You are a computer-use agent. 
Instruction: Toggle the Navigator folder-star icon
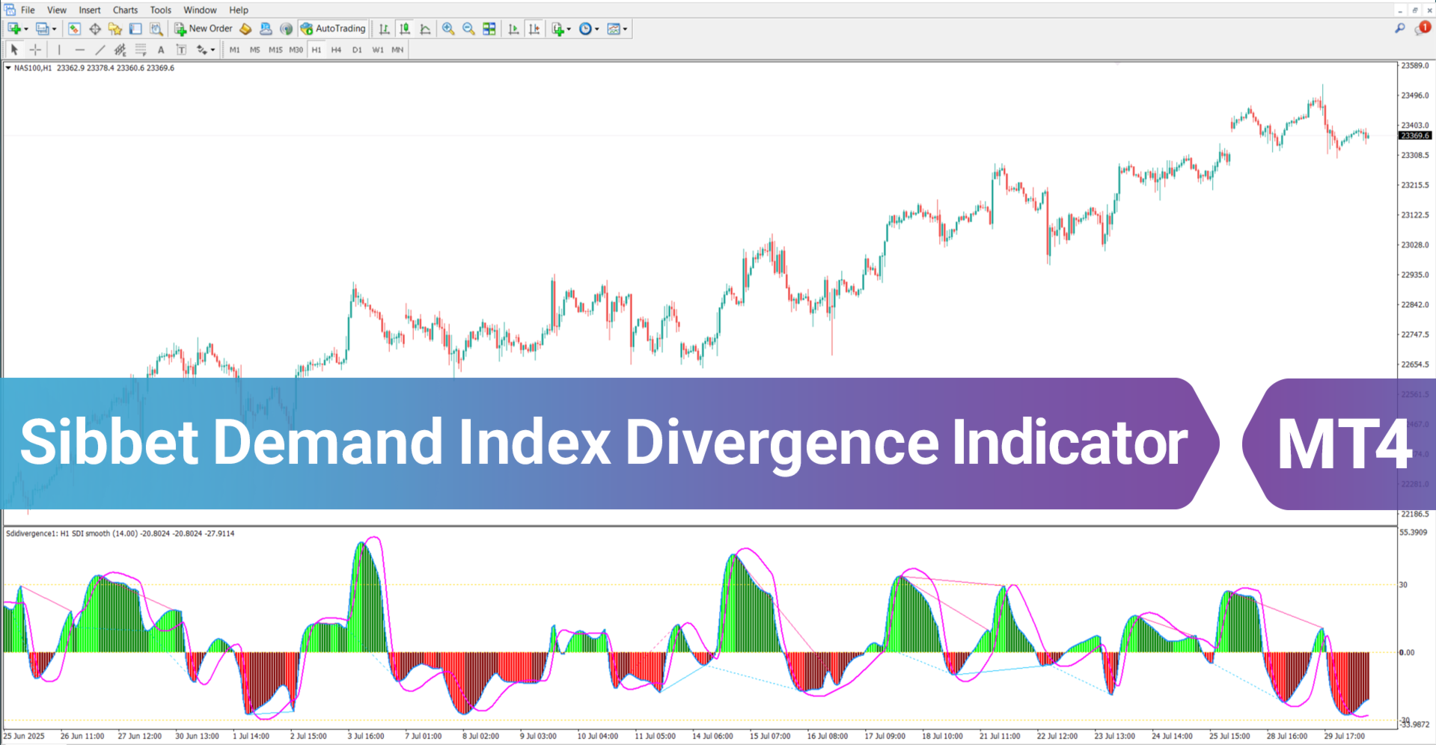tap(114, 29)
